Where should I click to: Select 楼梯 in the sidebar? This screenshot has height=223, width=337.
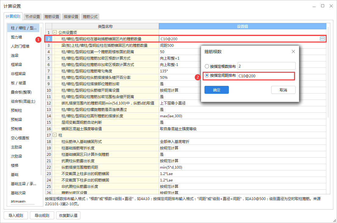point(15,166)
